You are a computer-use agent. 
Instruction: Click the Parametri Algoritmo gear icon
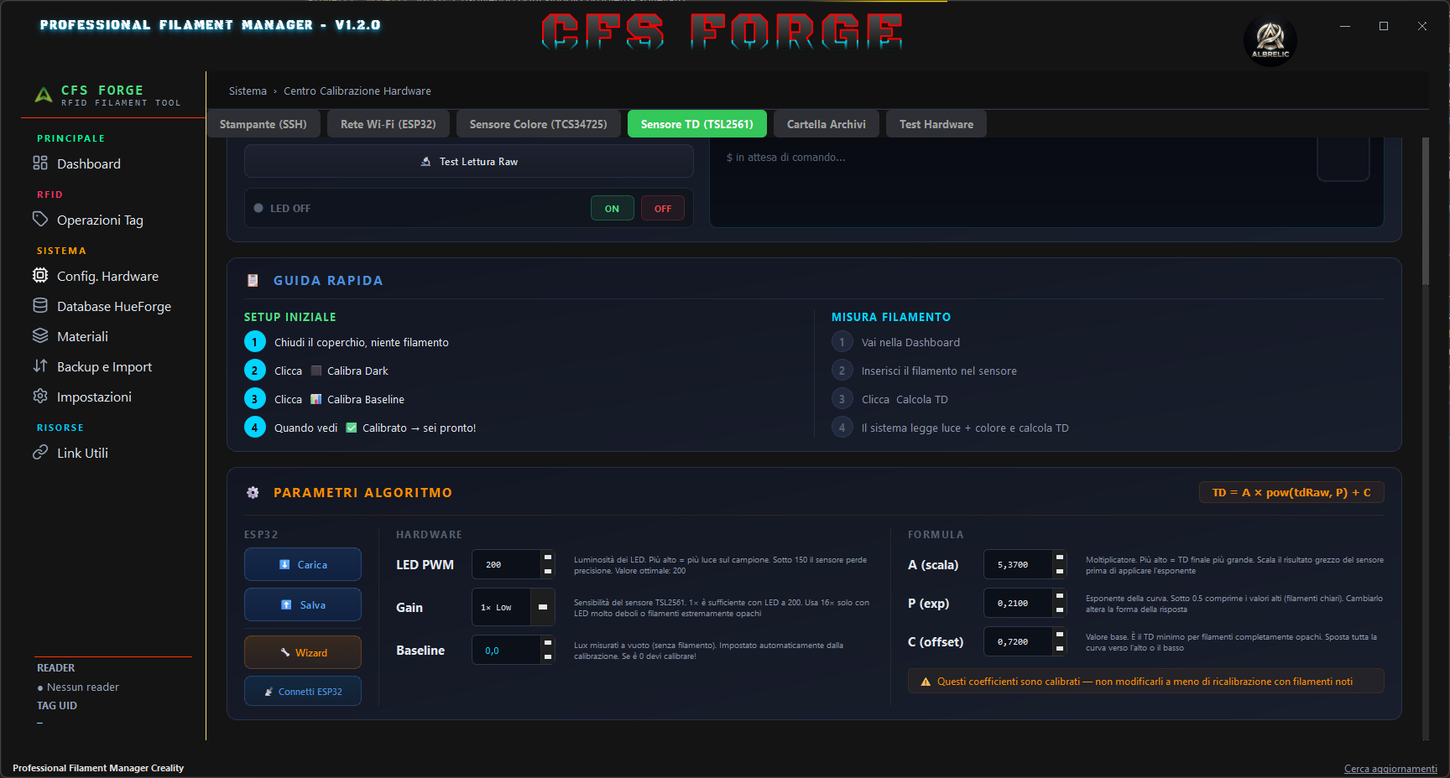(253, 492)
